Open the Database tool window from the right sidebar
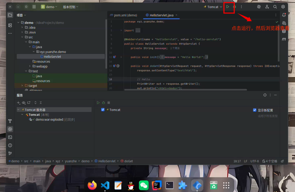The height and width of the screenshot is (192, 295). 284,31
